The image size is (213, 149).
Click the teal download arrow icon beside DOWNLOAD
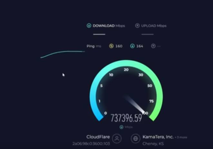coord(89,25)
